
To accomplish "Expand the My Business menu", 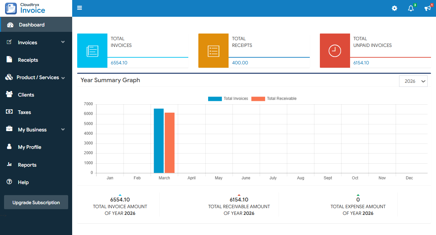I will (32, 129).
